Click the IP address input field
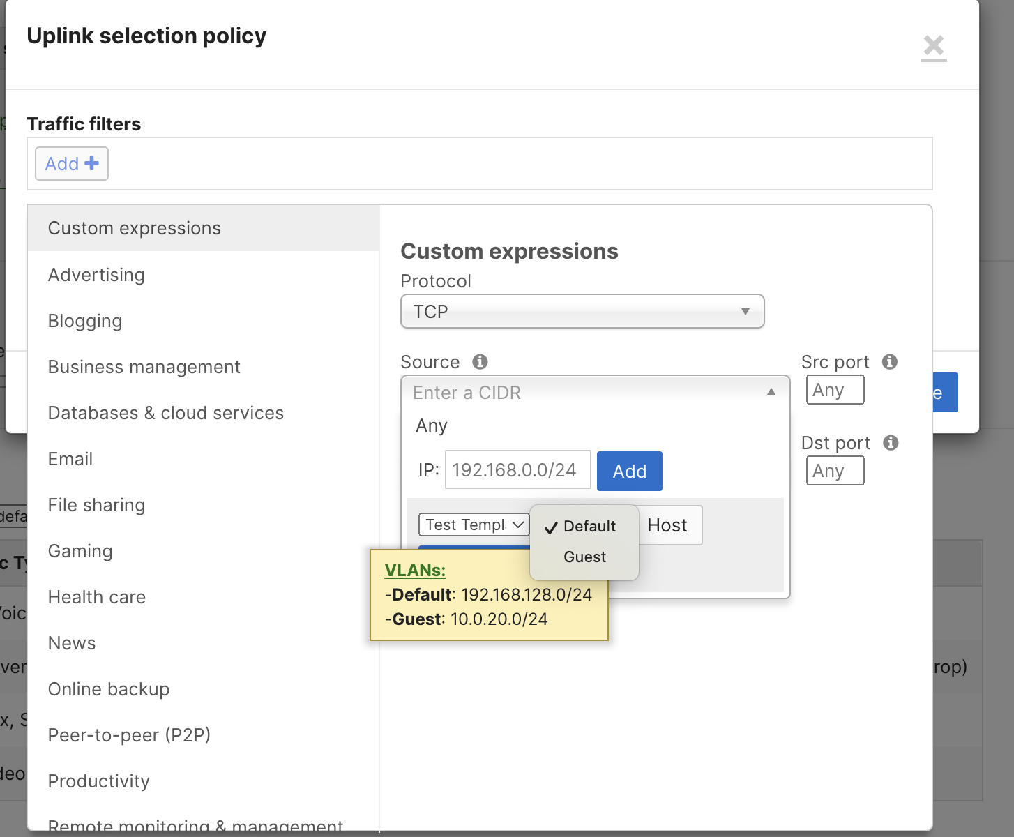 pos(517,469)
